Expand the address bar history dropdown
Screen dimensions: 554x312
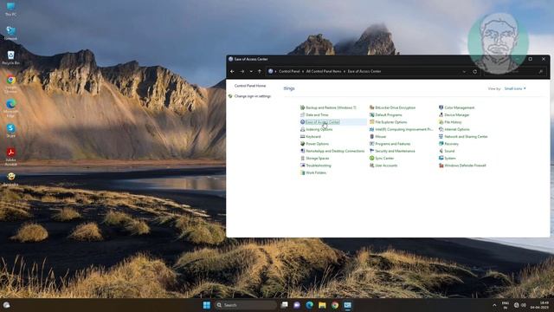(464, 71)
